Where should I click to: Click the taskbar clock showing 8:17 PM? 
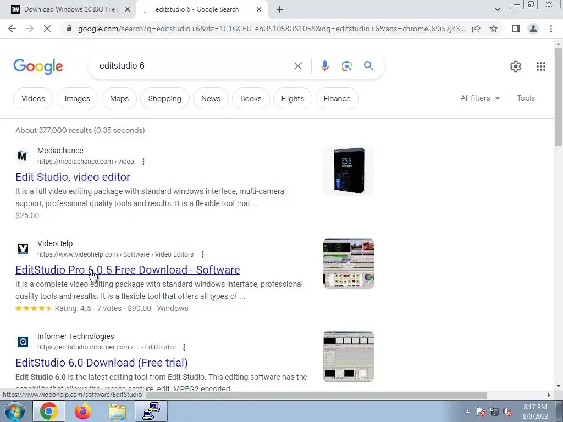click(x=535, y=412)
